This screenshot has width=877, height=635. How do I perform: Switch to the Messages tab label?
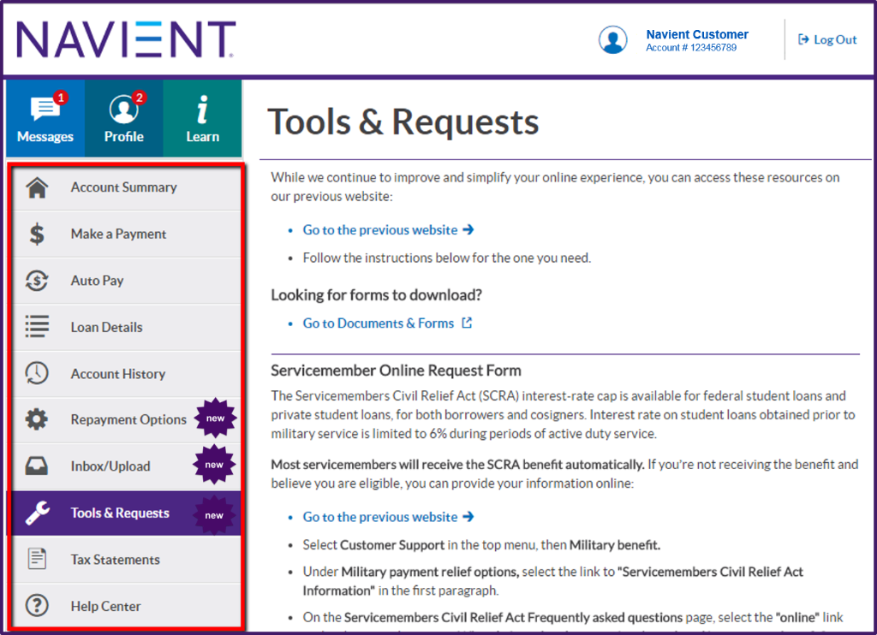click(45, 136)
